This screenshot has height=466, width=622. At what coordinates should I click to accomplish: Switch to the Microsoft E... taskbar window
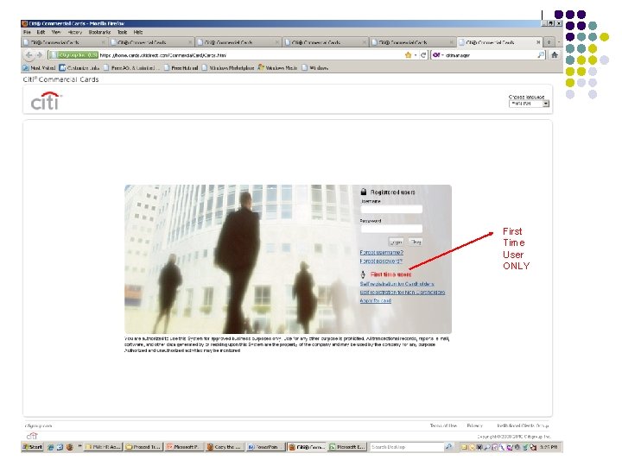(x=347, y=447)
